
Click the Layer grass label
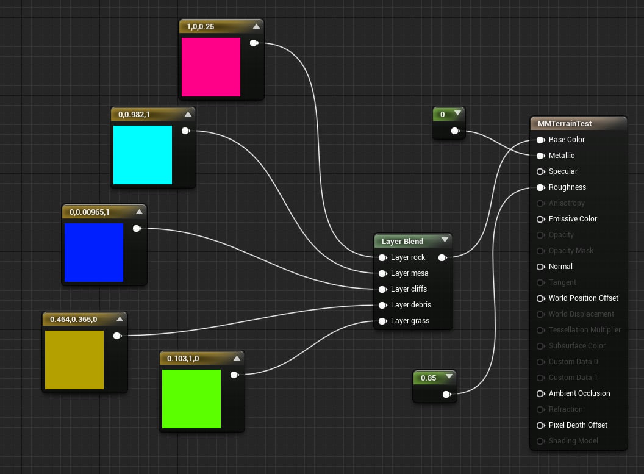coord(410,321)
